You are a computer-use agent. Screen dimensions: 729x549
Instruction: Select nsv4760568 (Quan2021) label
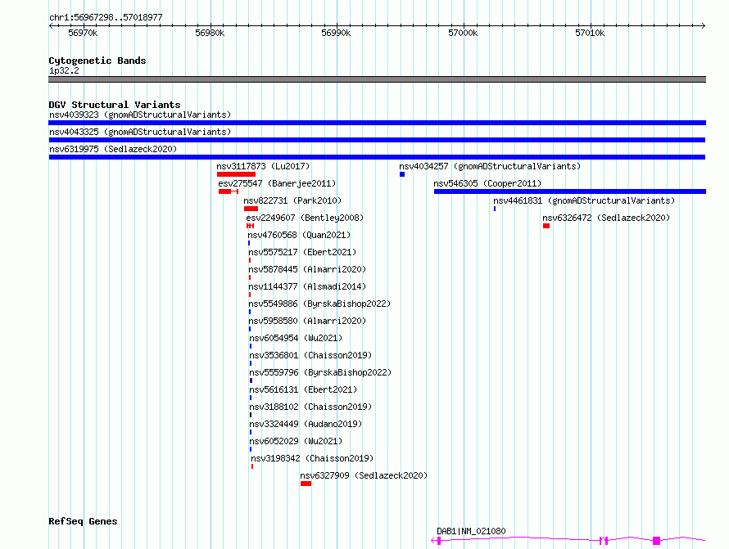point(299,235)
